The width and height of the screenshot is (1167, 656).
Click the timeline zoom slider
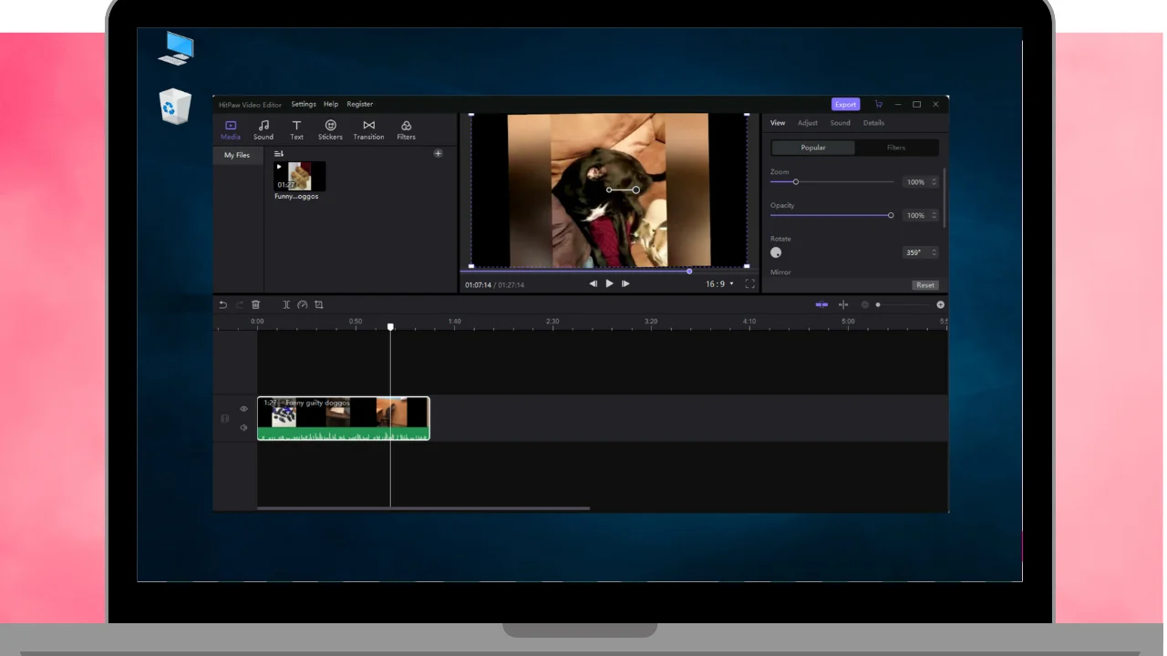pos(878,304)
